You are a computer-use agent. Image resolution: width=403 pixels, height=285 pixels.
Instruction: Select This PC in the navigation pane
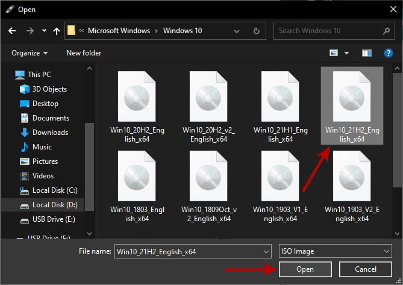pyautogui.click(x=39, y=75)
